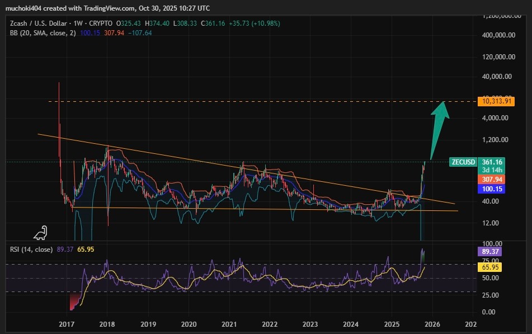Click the dinosaur icon on the chart
This screenshot has width=532, height=334.
[x=40, y=233]
